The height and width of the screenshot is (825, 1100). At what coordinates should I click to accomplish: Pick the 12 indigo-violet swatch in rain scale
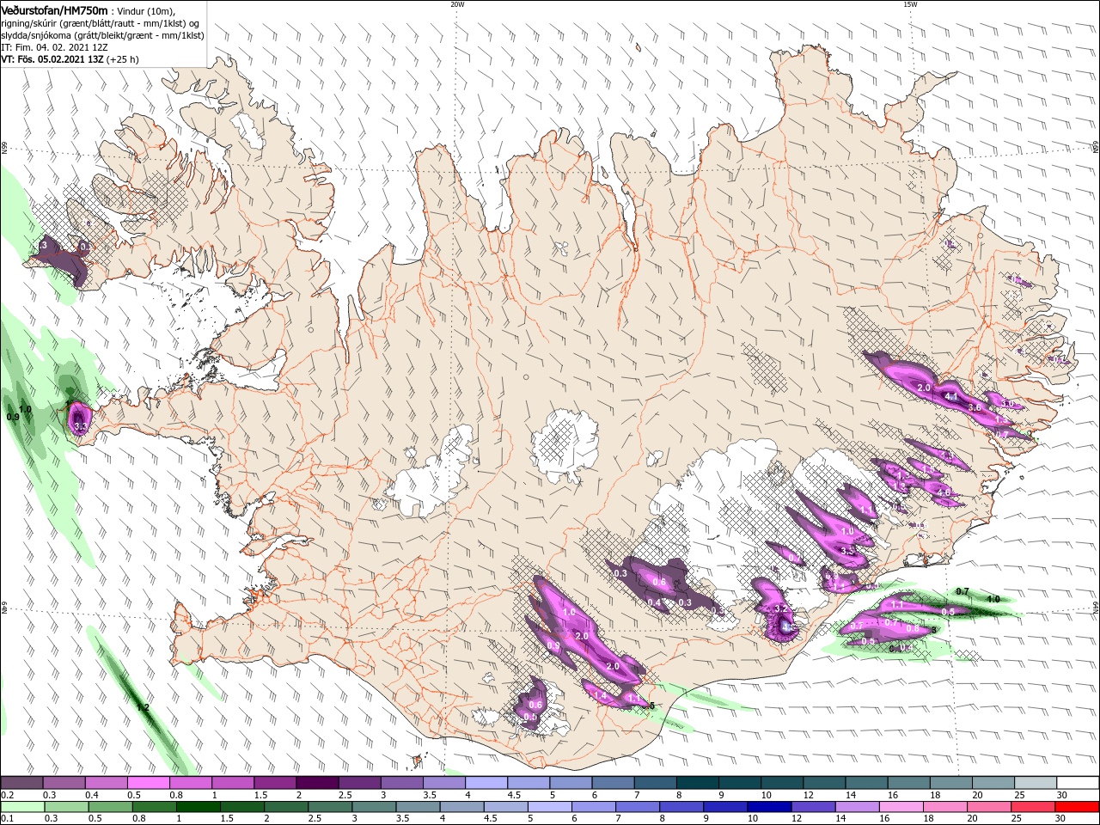click(x=816, y=807)
